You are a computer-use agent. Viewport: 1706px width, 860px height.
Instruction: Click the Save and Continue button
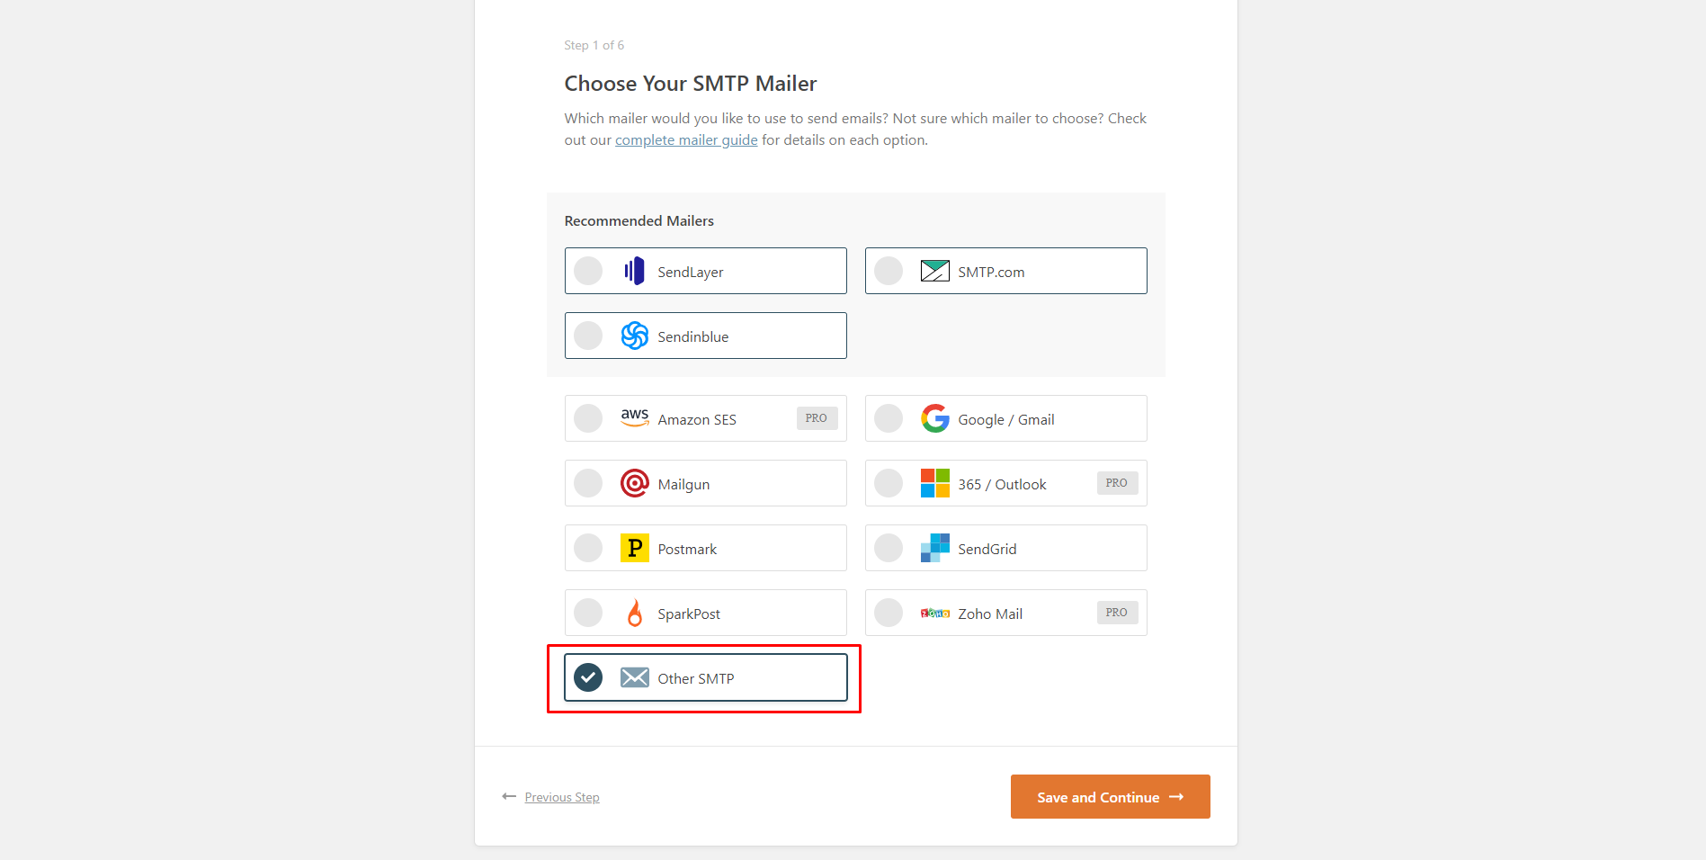[1111, 797]
